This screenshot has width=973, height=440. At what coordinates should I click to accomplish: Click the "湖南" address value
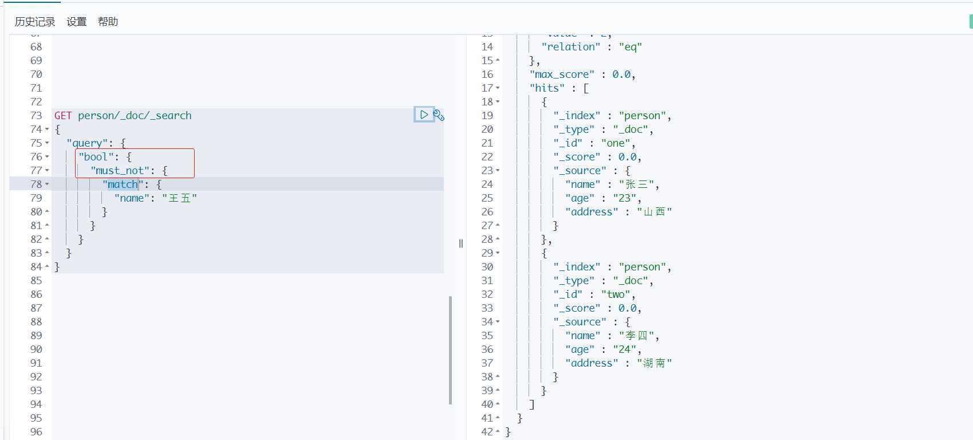tap(654, 363)
